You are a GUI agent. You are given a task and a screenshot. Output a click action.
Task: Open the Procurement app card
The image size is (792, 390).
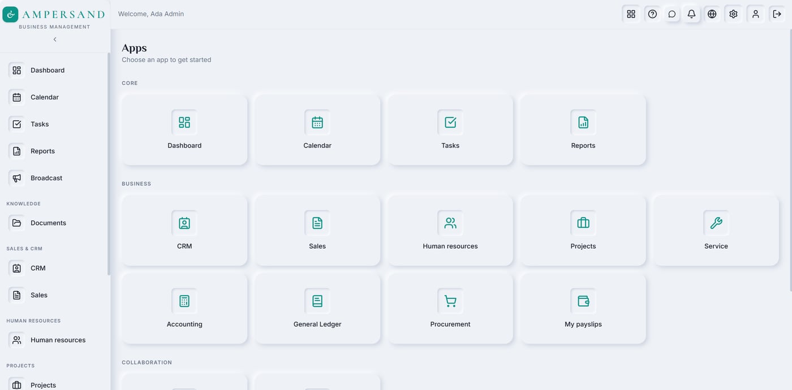[450, 309]
